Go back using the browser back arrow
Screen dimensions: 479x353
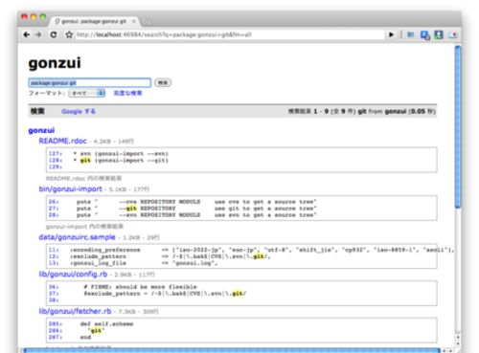pyautogui.click(x=27, y=34)
